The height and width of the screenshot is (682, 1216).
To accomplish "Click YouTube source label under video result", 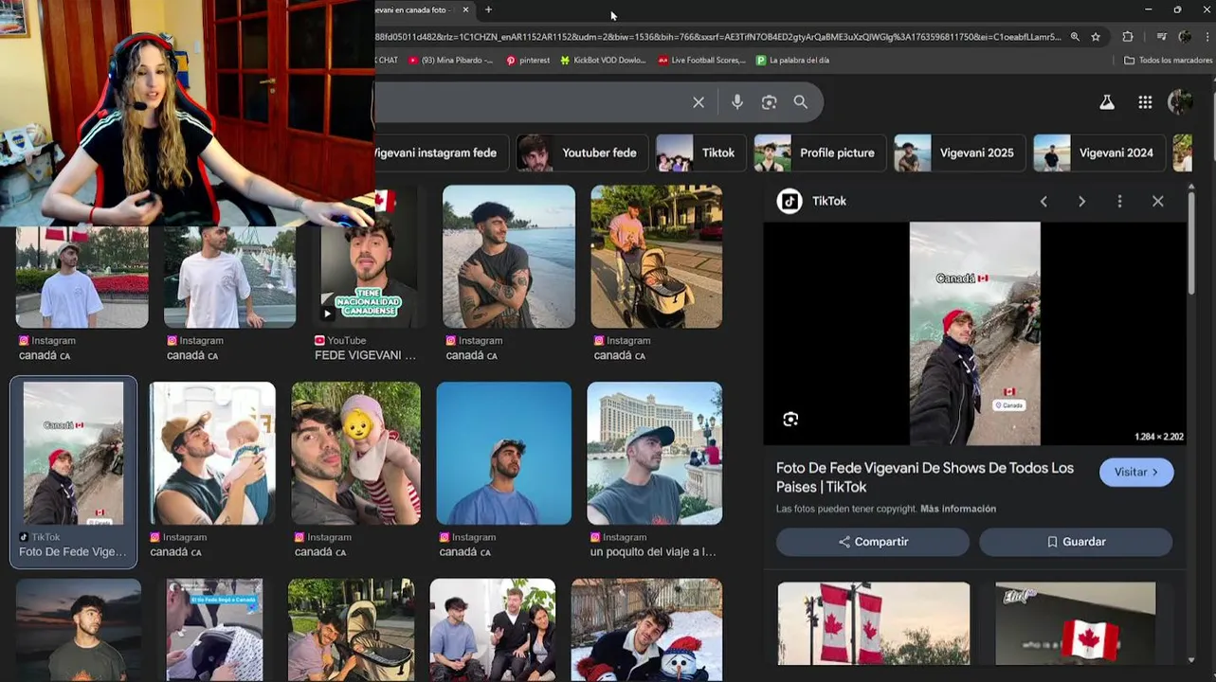I will click(340, 340).
